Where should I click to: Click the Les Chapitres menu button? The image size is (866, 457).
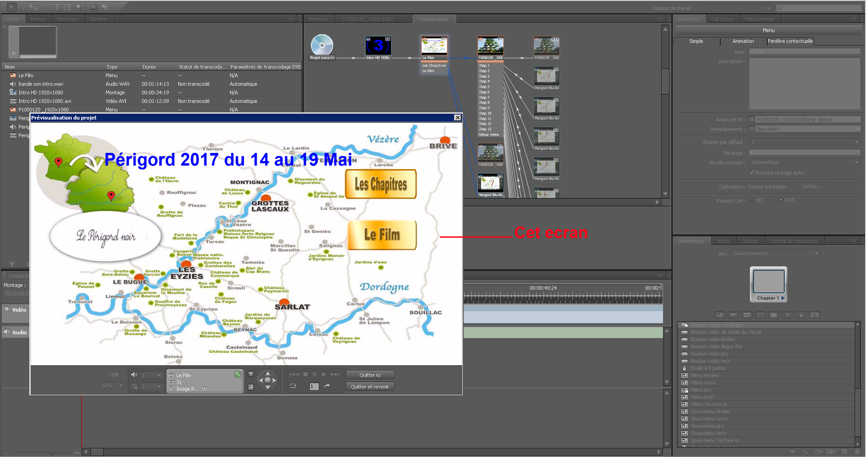[381, 184]
